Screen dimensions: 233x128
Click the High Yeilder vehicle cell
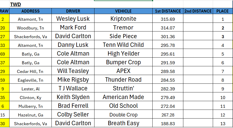click(x=123, y=53)
